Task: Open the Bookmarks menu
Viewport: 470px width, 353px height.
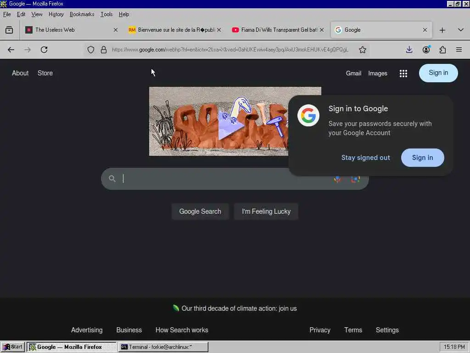Action: (x=82, y=14)
